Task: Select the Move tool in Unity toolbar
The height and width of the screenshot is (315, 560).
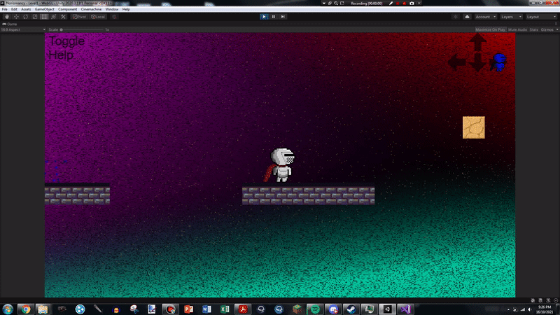Action: pyautogui.click(x=16, y=17)
